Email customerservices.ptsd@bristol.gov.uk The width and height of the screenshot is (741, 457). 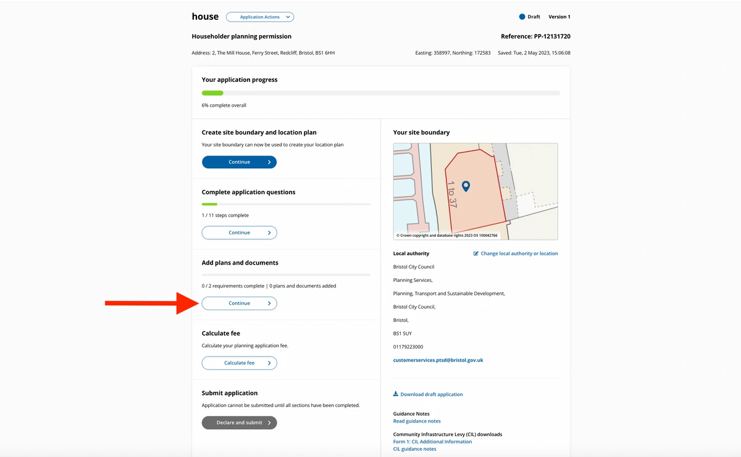click(438, 360)
